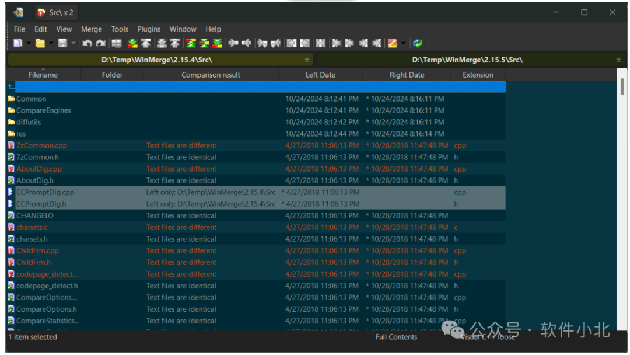630x355 pixels.
Task: Select the diffutils folder row
Action: coord(256,122)
